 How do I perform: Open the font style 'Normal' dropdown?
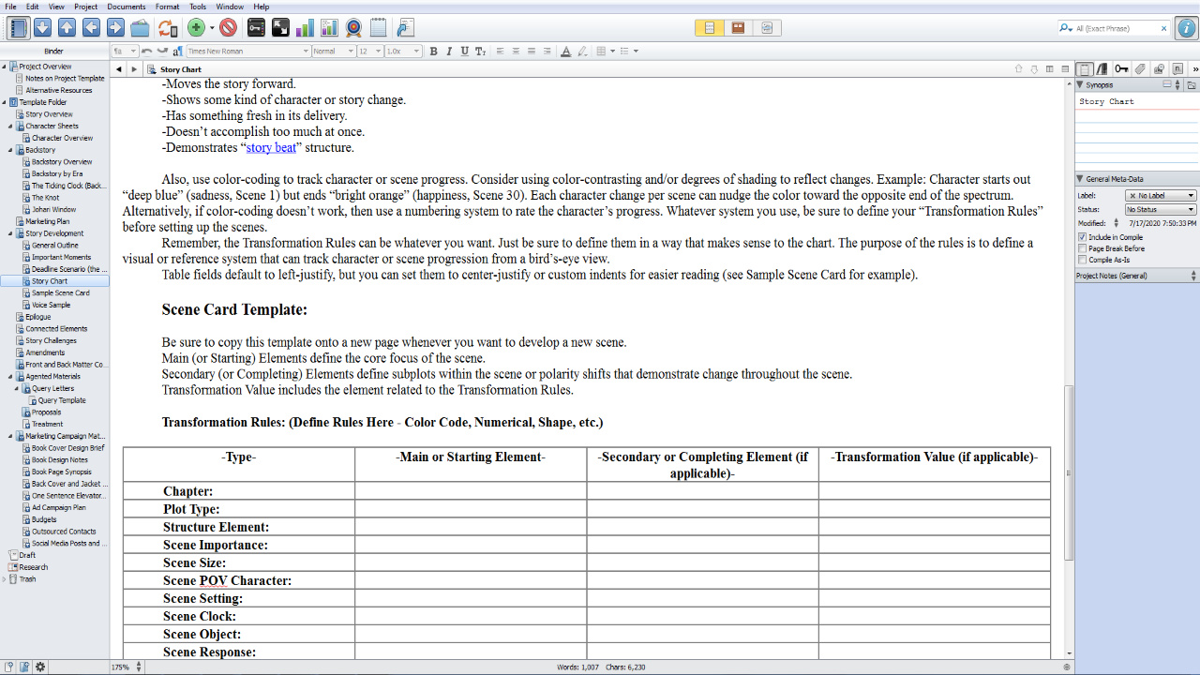[x=333, y=51]
